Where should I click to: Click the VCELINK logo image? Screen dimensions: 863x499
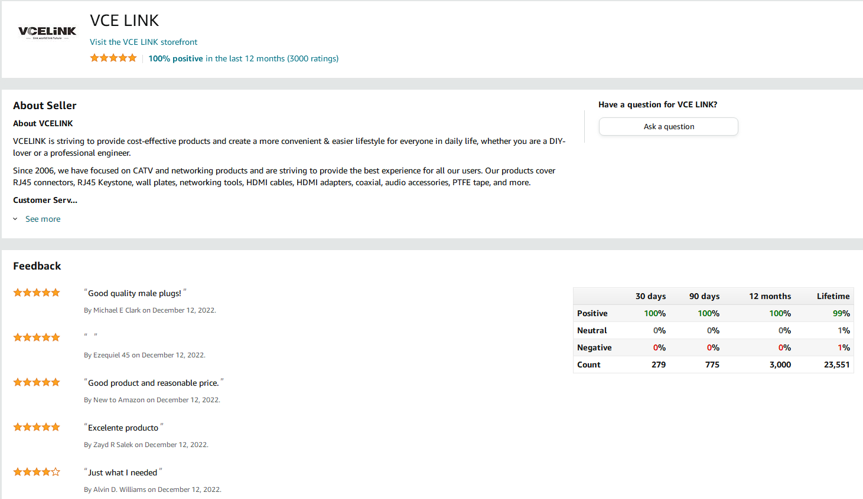pos(47,32)
